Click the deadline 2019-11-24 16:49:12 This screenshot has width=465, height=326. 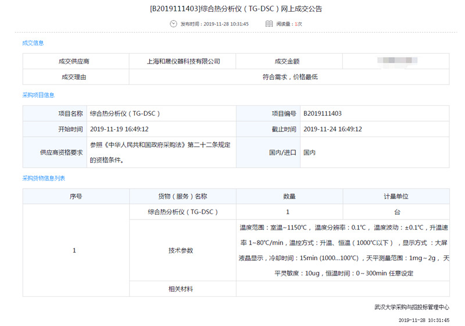[x=333, y=129]
